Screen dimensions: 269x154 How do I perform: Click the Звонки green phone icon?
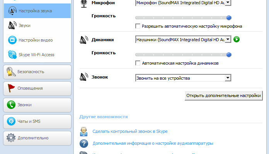point(11,105)
